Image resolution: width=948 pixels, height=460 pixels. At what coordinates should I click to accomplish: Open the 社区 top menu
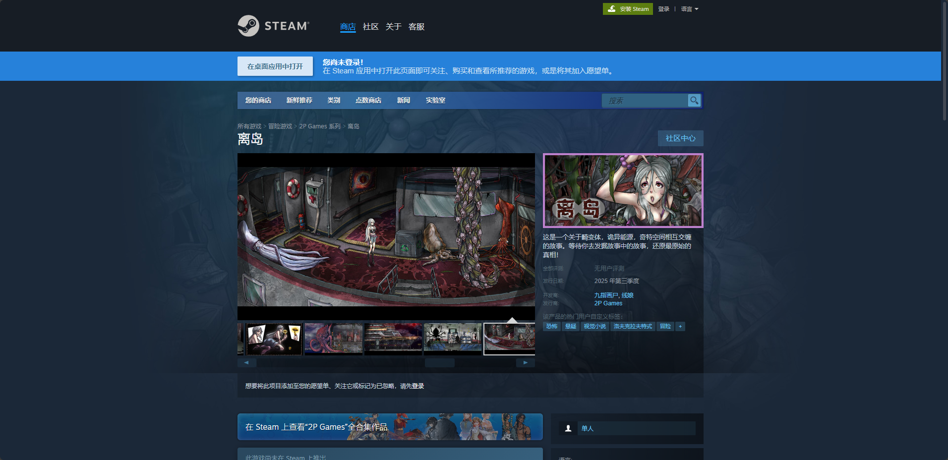pyautogui.click(x=371, y=27)
